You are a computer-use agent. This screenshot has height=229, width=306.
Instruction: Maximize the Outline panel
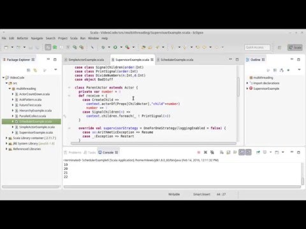click(298, 60)
